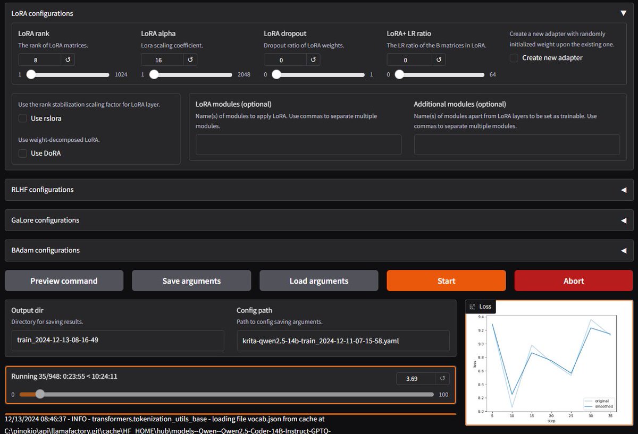This screenshot has width=638, height=434.
Task: Enable Use DoRA checkbox
Action: click(x=23, y=153)
